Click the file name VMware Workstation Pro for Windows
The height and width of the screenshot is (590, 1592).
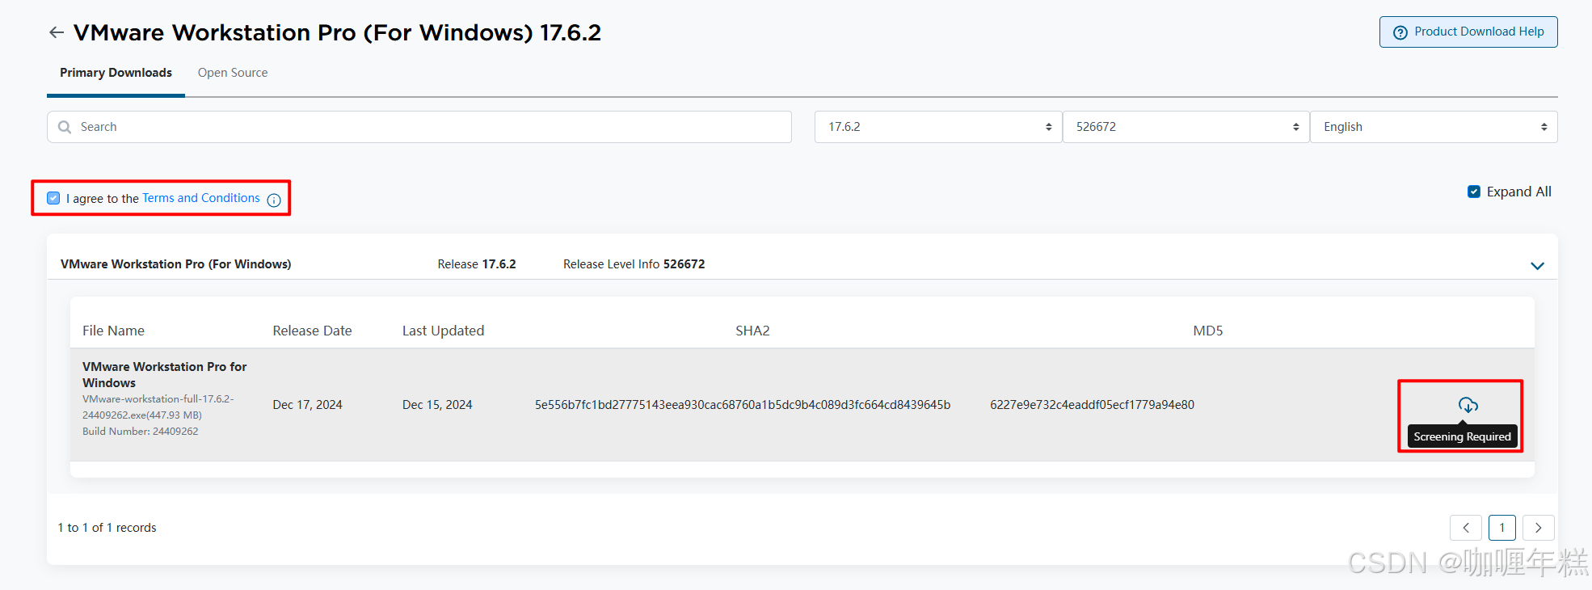tap(164, 375)
